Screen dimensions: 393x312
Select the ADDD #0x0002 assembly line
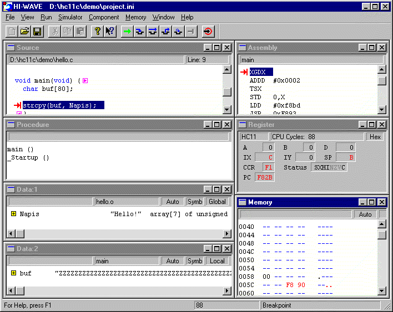pos(275,80)
